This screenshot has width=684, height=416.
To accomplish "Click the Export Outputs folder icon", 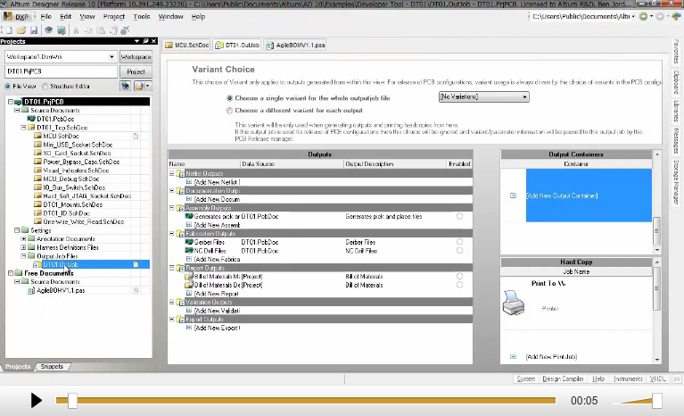I will [x=180, y=320].
